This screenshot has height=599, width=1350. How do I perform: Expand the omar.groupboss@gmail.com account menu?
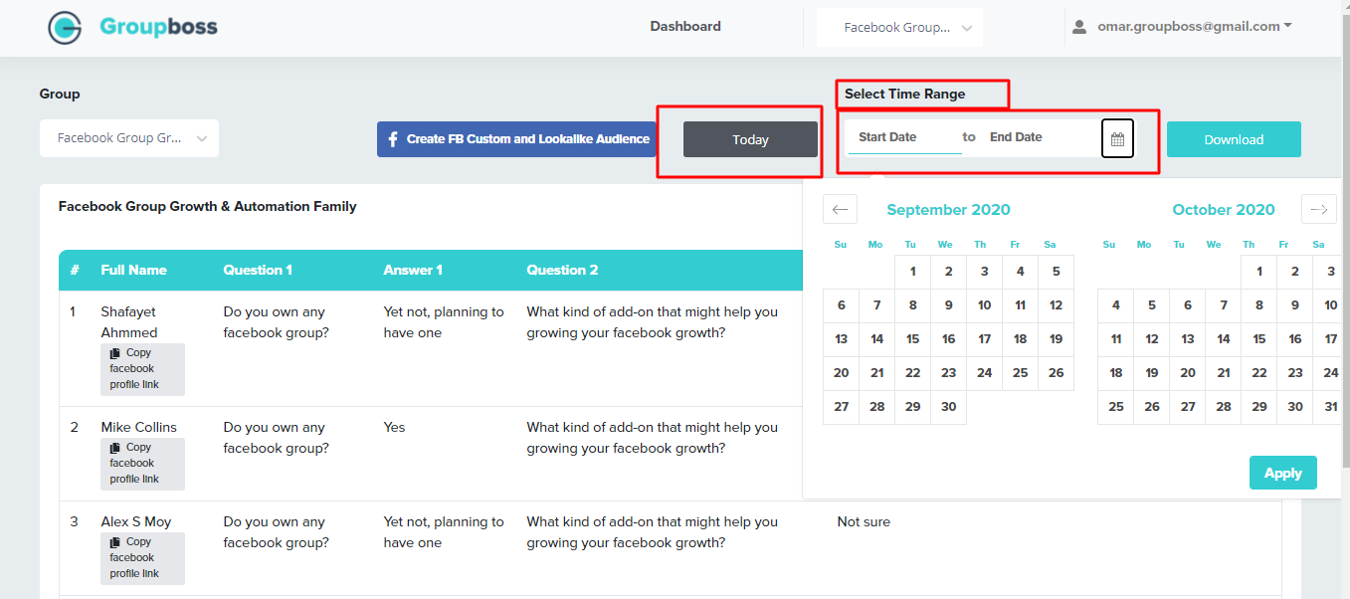(x=1194, y=27)
